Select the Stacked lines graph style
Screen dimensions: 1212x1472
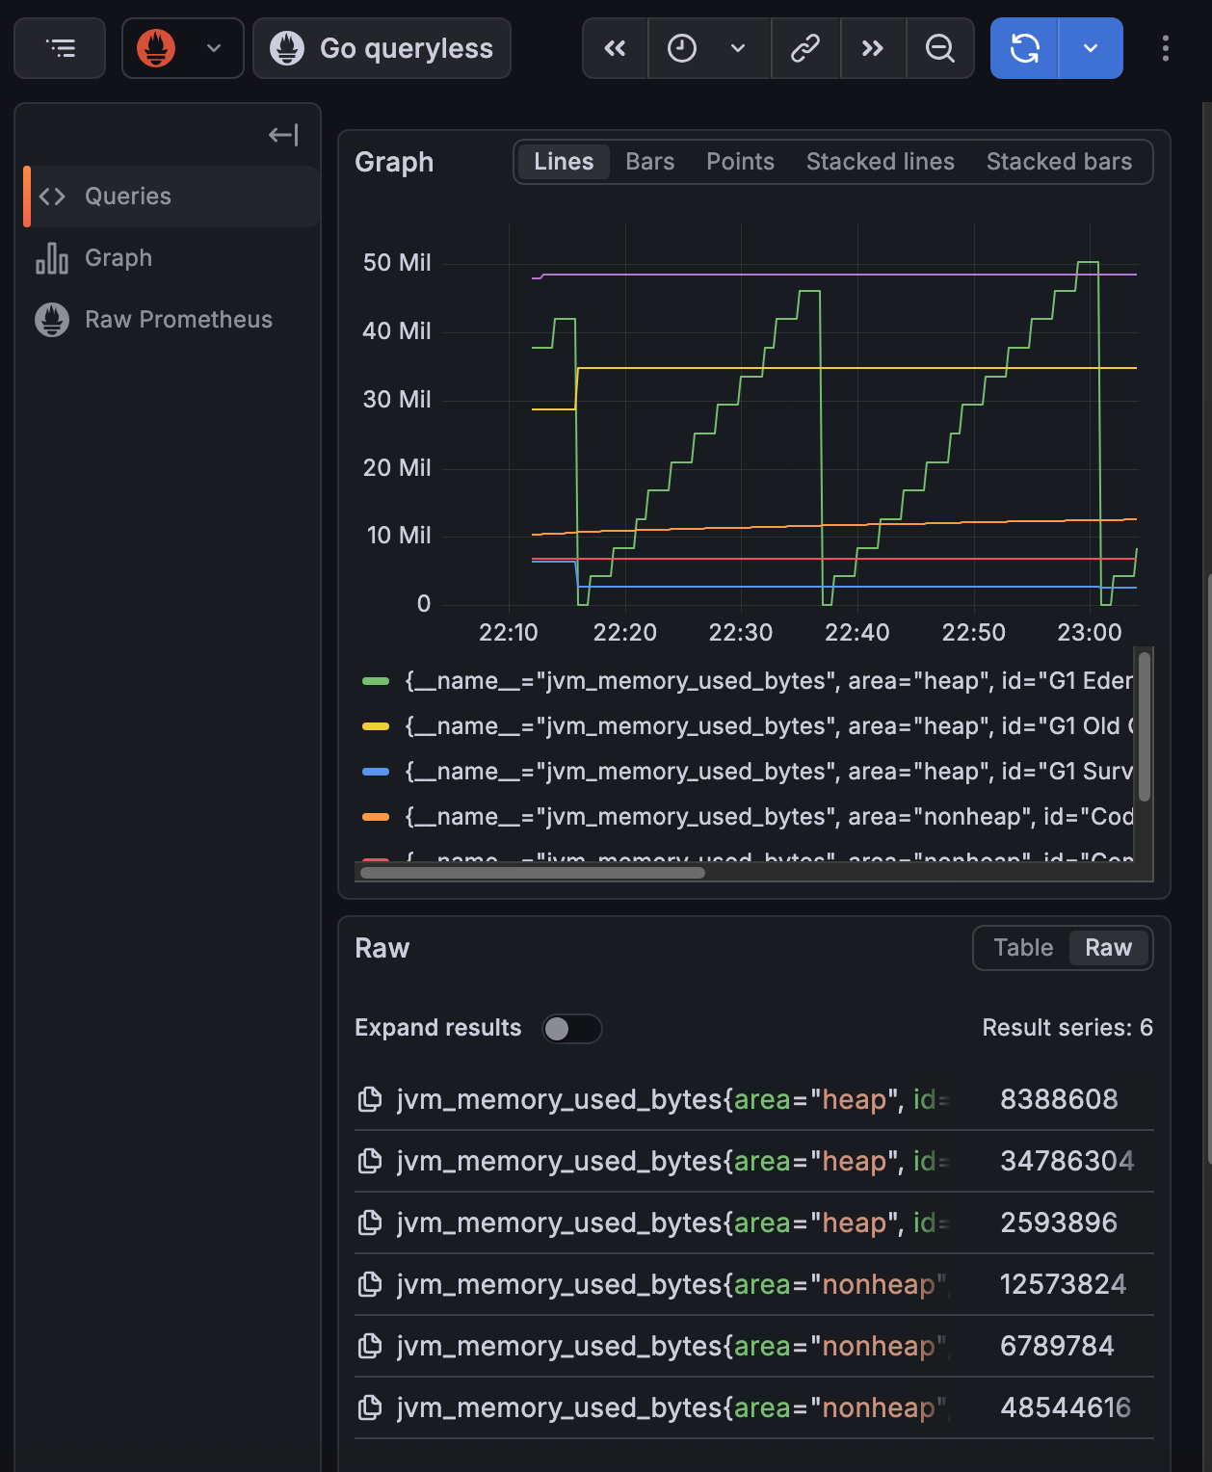(x=880, y=161)
